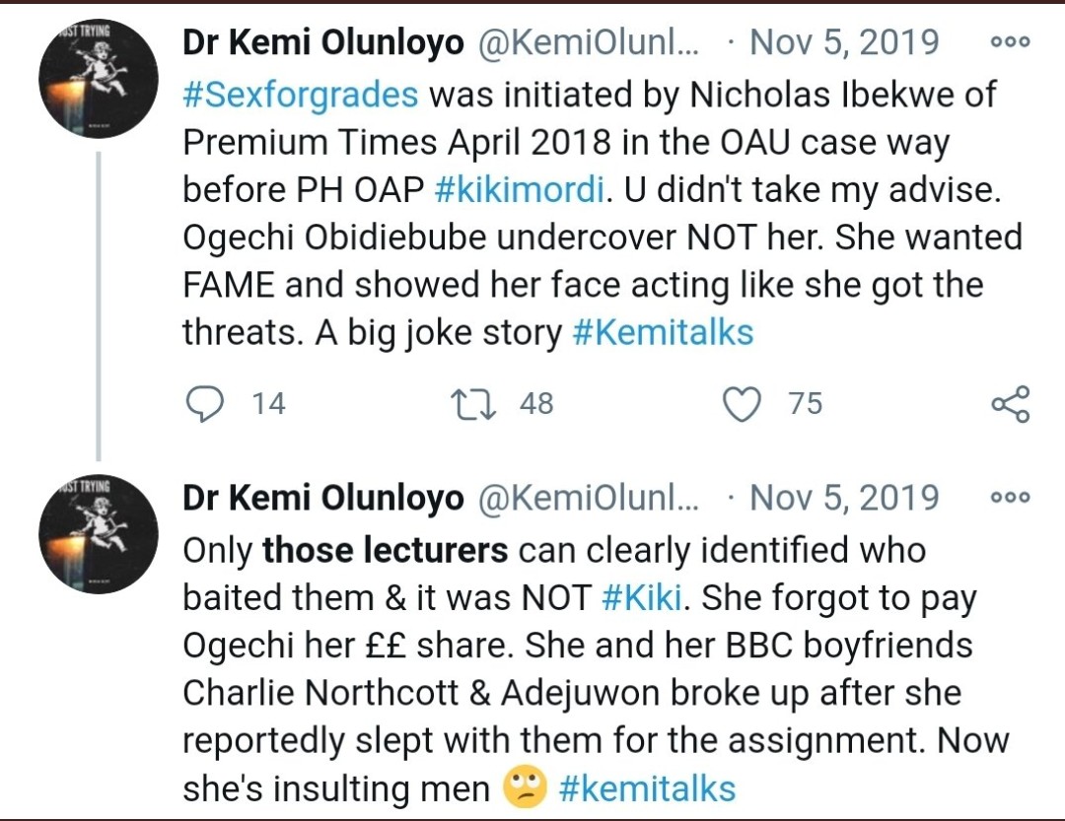The height and width of the screenshot is (821, 1065).
Task: Open the #Sexforgrades hashtag
Action: [x=301, y=96]
